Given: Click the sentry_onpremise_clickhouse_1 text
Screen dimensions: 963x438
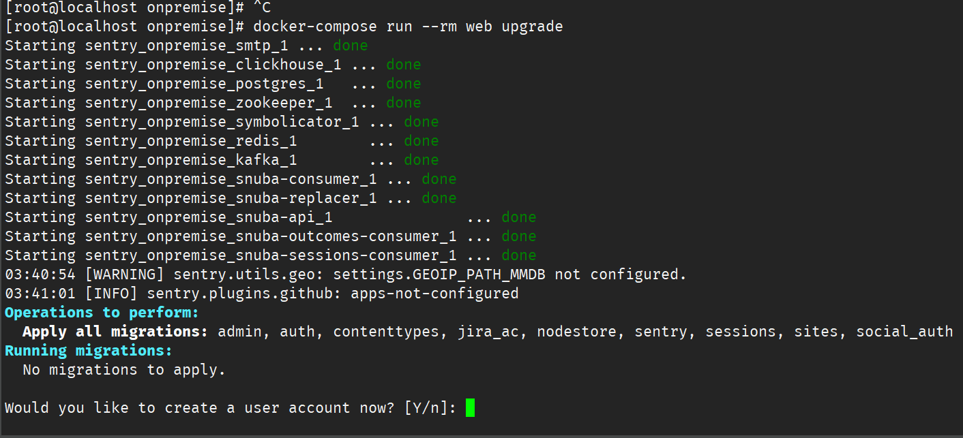Looking at the screenshot, I should (213, 65).
